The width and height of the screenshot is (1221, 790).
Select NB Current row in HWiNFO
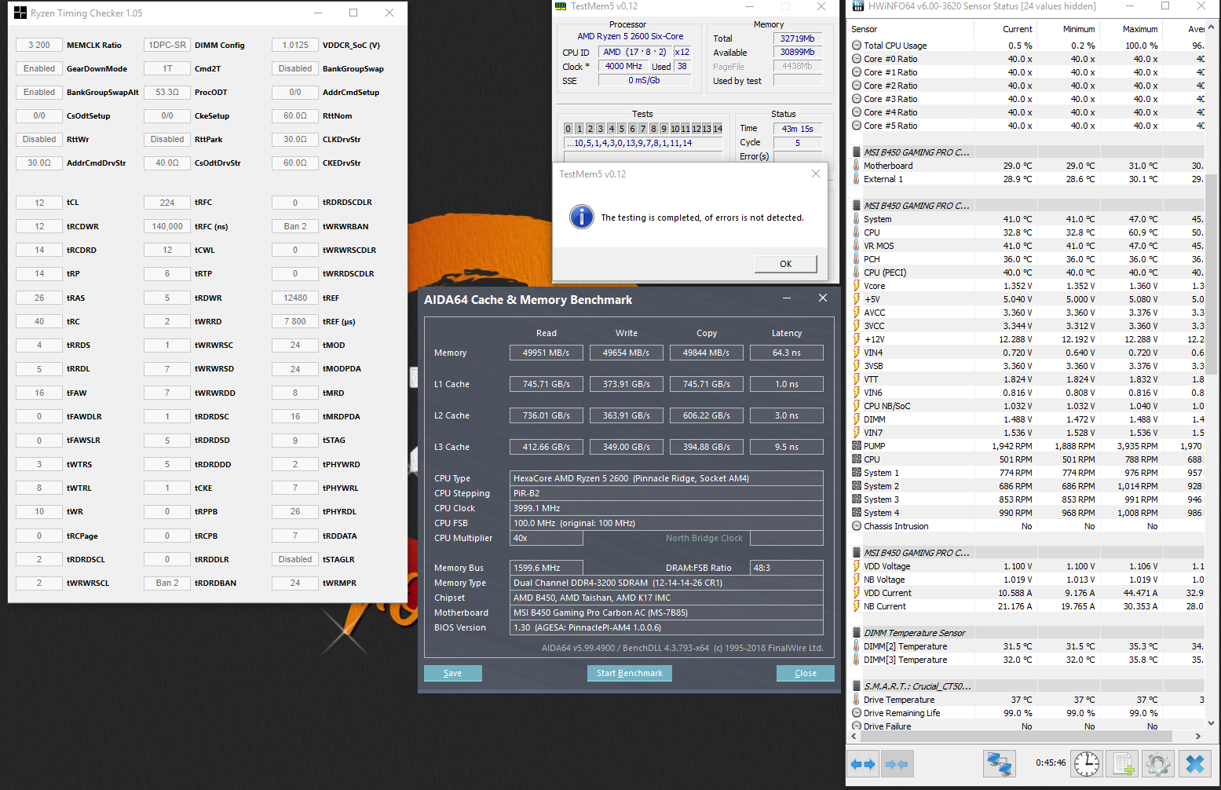1027,606
